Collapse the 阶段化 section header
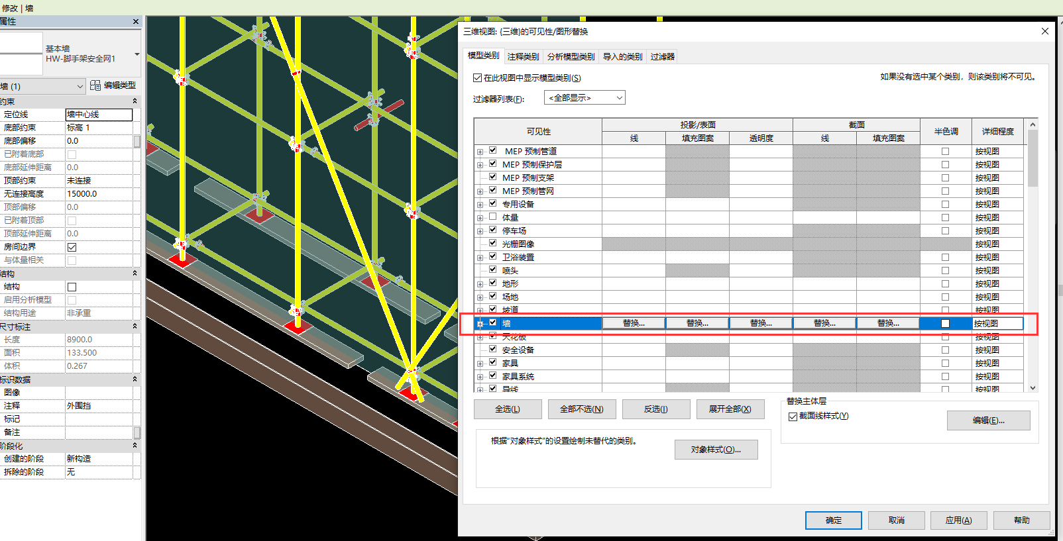 point(135,446)
